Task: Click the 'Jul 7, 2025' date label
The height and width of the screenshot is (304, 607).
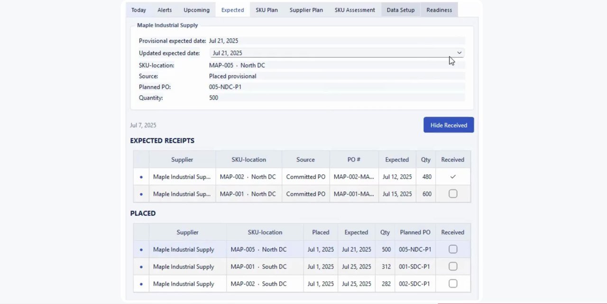Action: point(143,125)
